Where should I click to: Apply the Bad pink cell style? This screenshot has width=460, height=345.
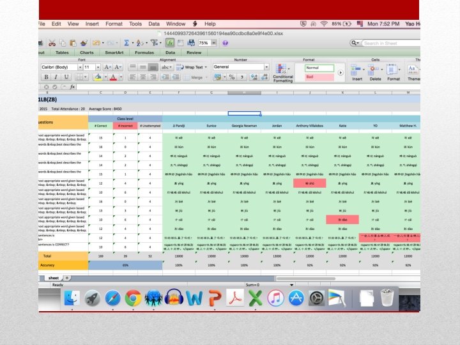tap(319, 77)
